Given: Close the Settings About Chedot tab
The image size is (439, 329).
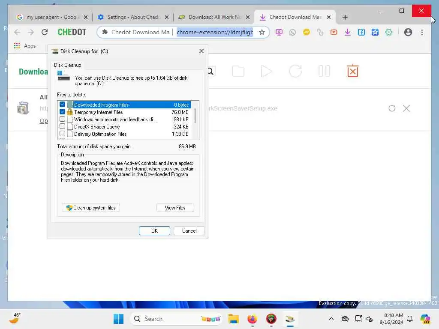Looking at the screenshot, I should click(167, 17).
